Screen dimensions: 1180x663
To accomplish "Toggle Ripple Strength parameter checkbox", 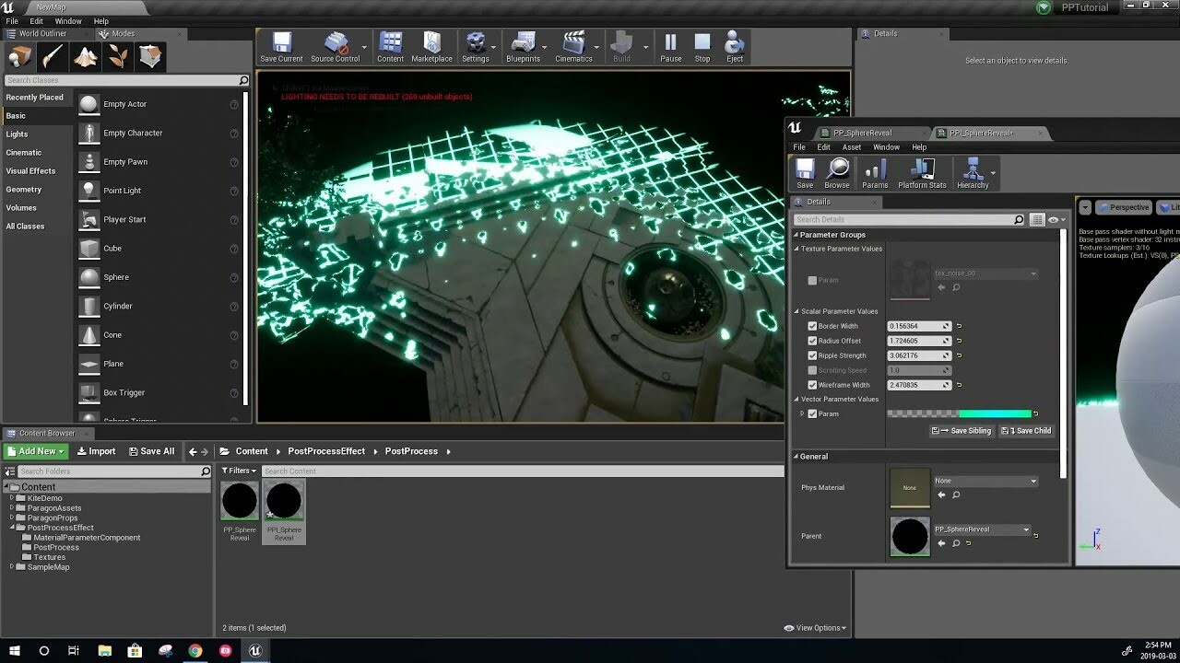I will click(x=812, y=355).
